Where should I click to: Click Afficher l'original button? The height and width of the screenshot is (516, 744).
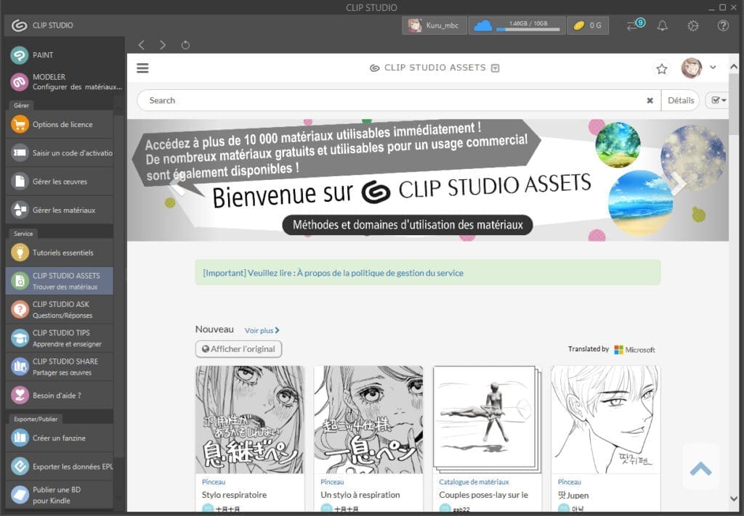238,349
